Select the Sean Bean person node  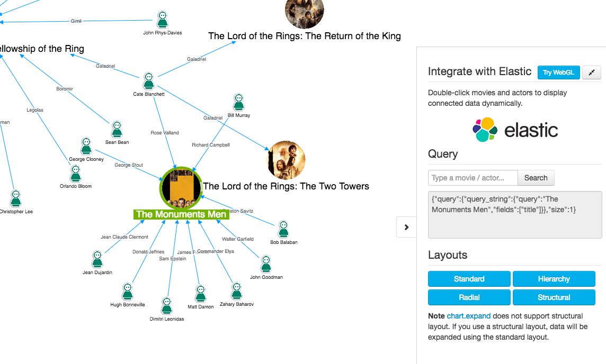pos(117,130)
